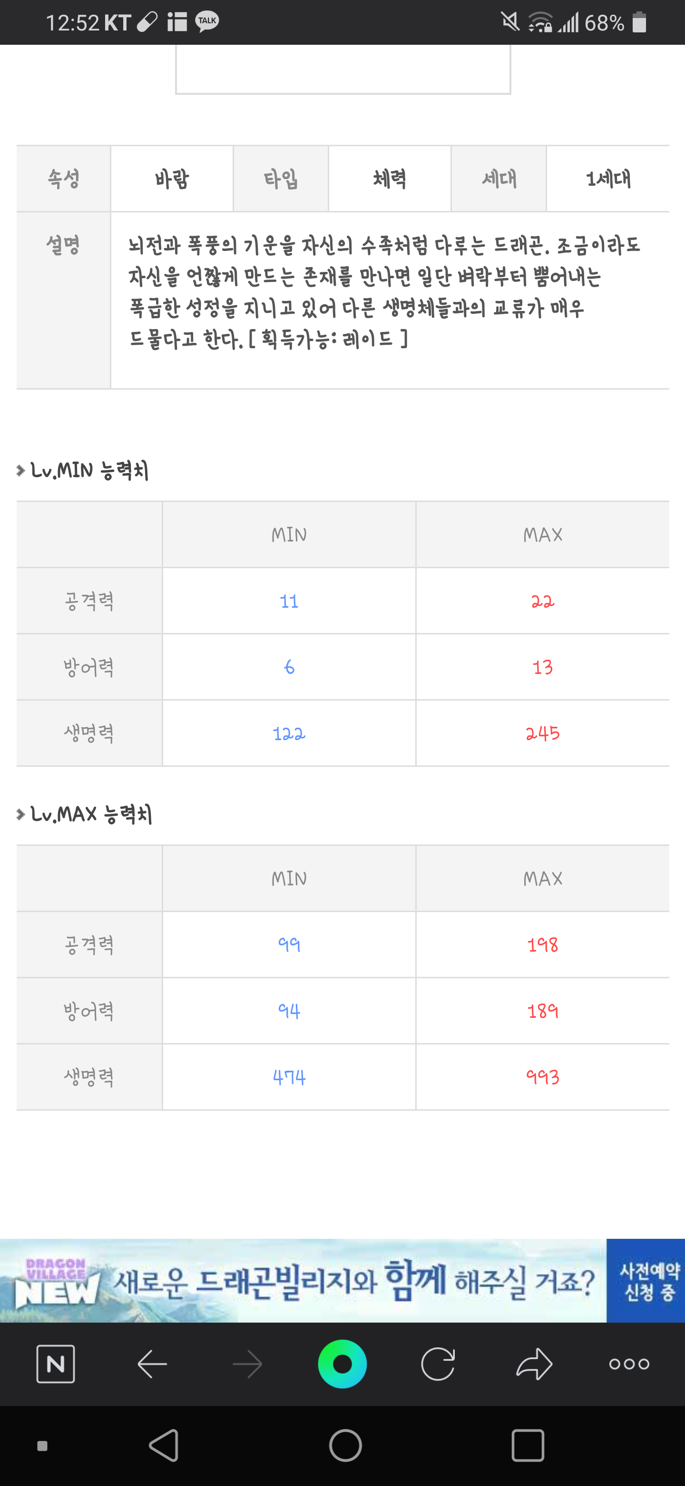The image size is (685, 1486).
Task: Open recent apps with square button
Action: (527, 1446)
